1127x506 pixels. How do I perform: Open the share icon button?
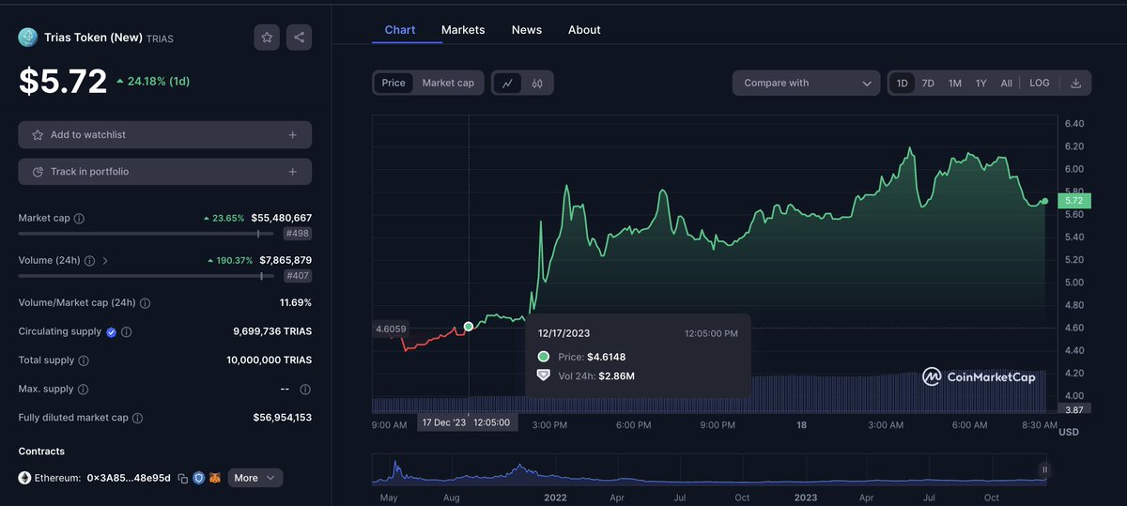coord(299,38)
